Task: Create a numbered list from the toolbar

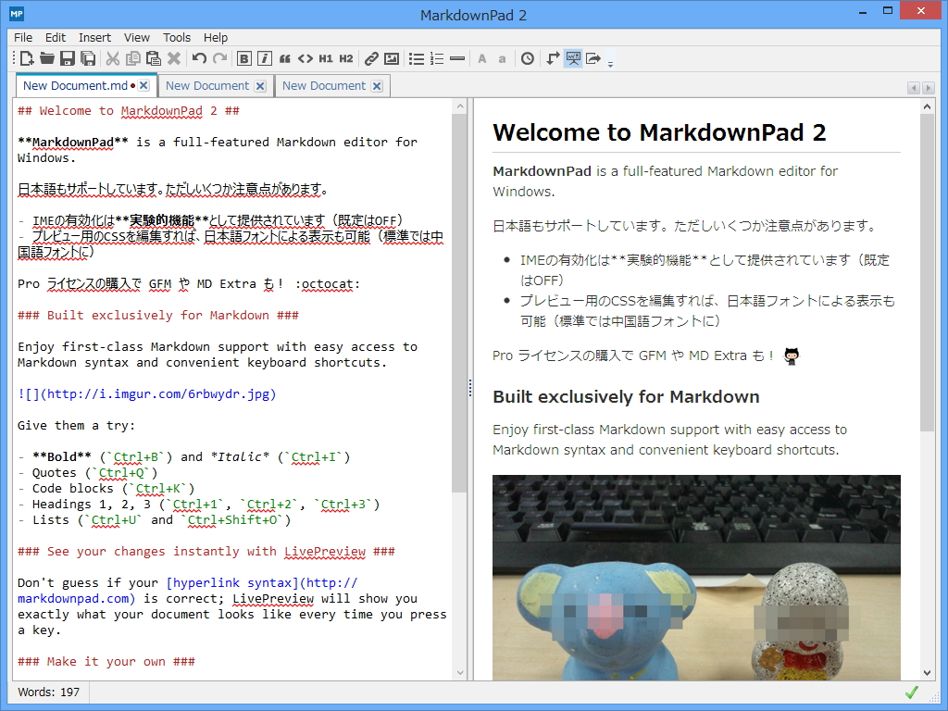Action: pos(435,58)
